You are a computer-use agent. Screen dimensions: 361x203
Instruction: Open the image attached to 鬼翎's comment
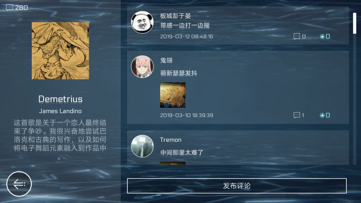click(x=173, y=95)
